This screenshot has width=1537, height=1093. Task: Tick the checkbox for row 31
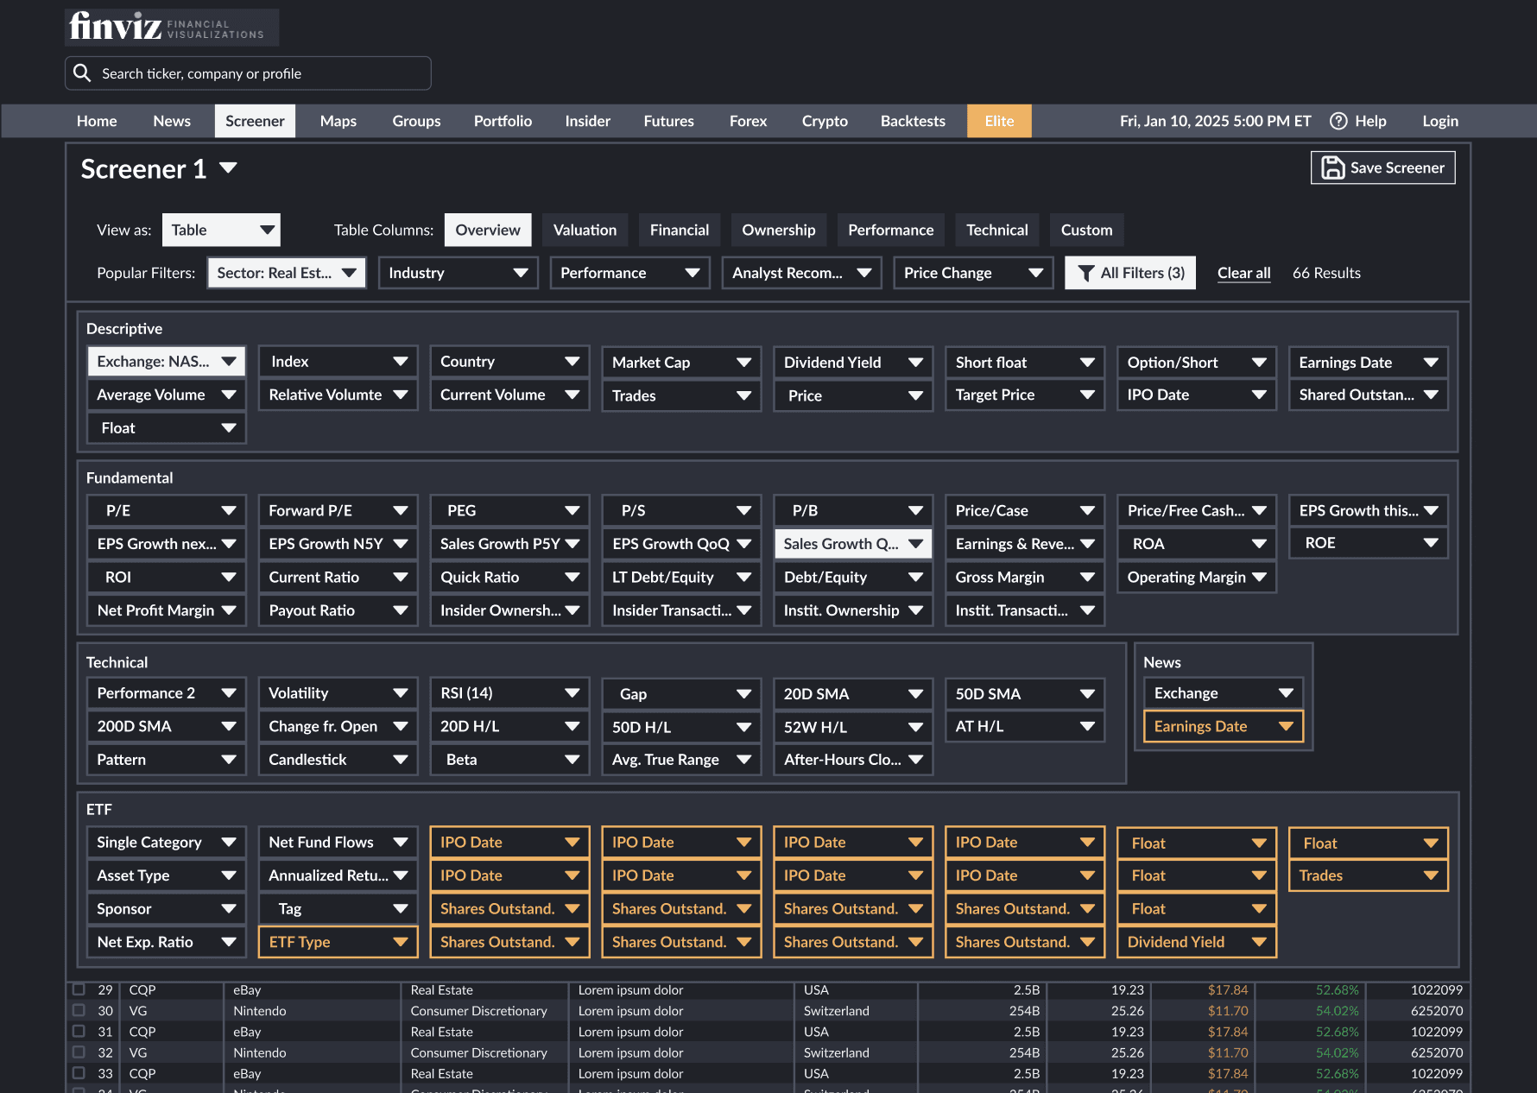[x=79, y=1031]
